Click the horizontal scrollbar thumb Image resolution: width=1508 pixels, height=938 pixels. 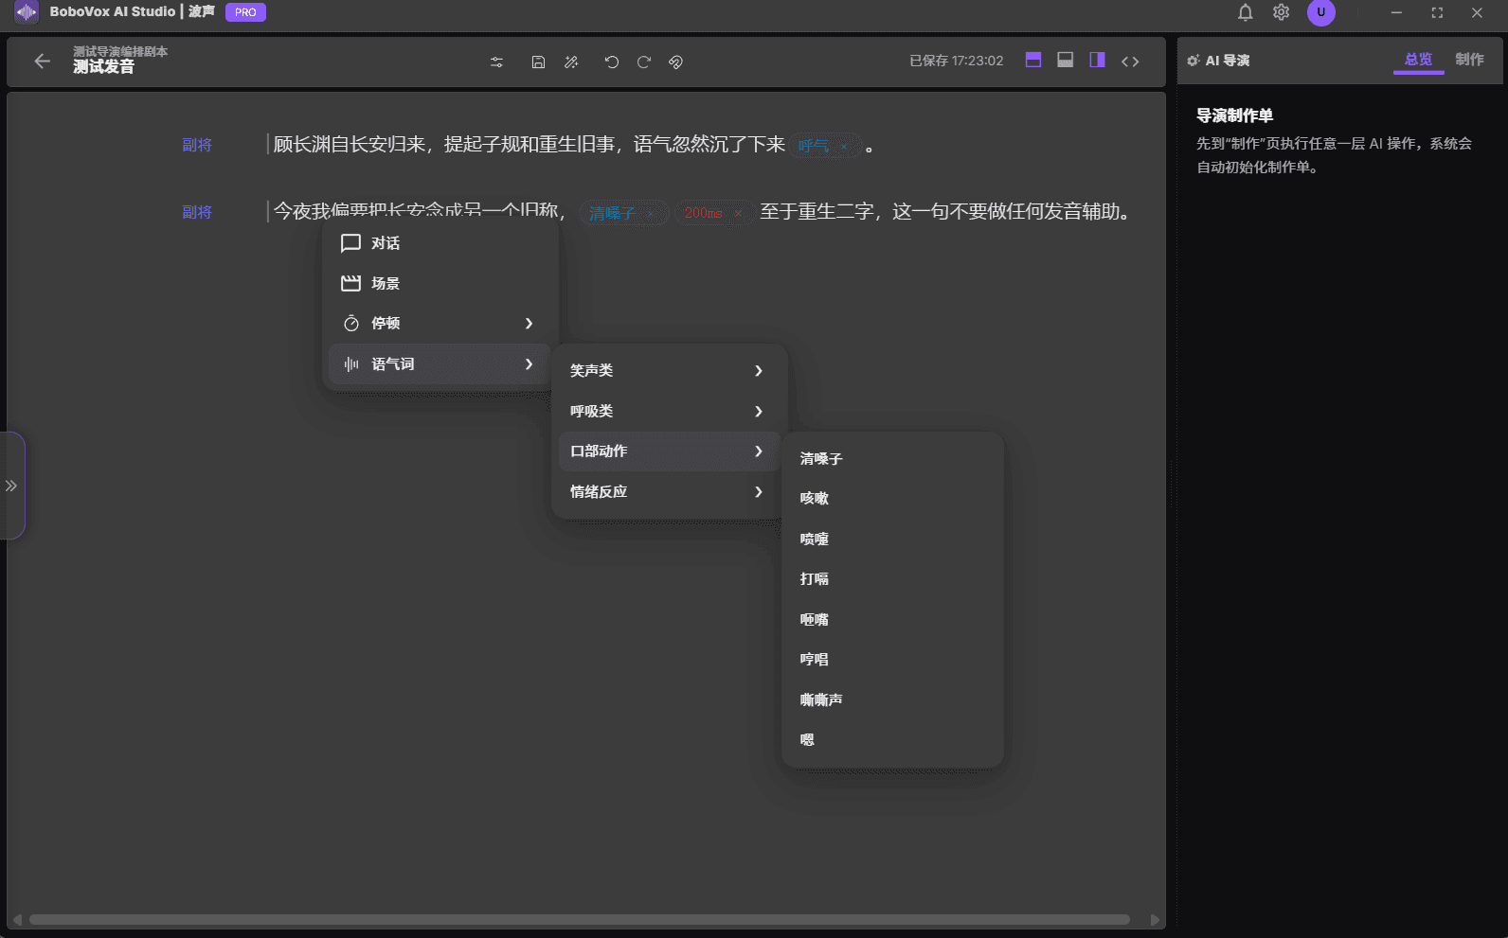(580, 920)
